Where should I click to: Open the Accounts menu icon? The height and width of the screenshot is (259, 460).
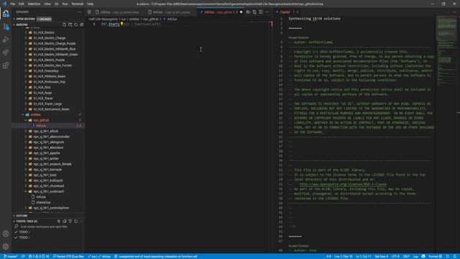pos(6,234)
